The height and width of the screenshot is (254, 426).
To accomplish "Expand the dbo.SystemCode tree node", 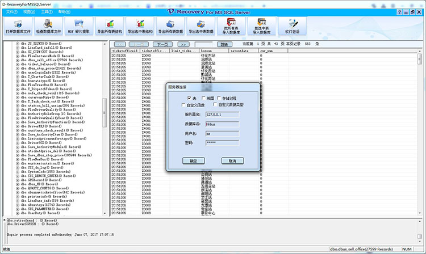I will [18, 172].
